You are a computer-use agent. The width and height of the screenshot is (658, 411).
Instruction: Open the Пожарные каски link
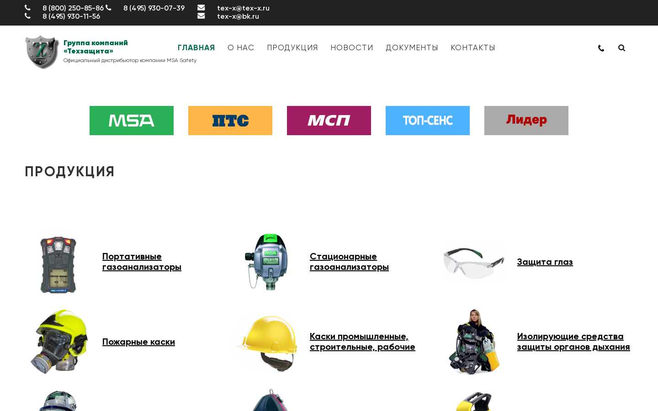click(x=138, y=342)
